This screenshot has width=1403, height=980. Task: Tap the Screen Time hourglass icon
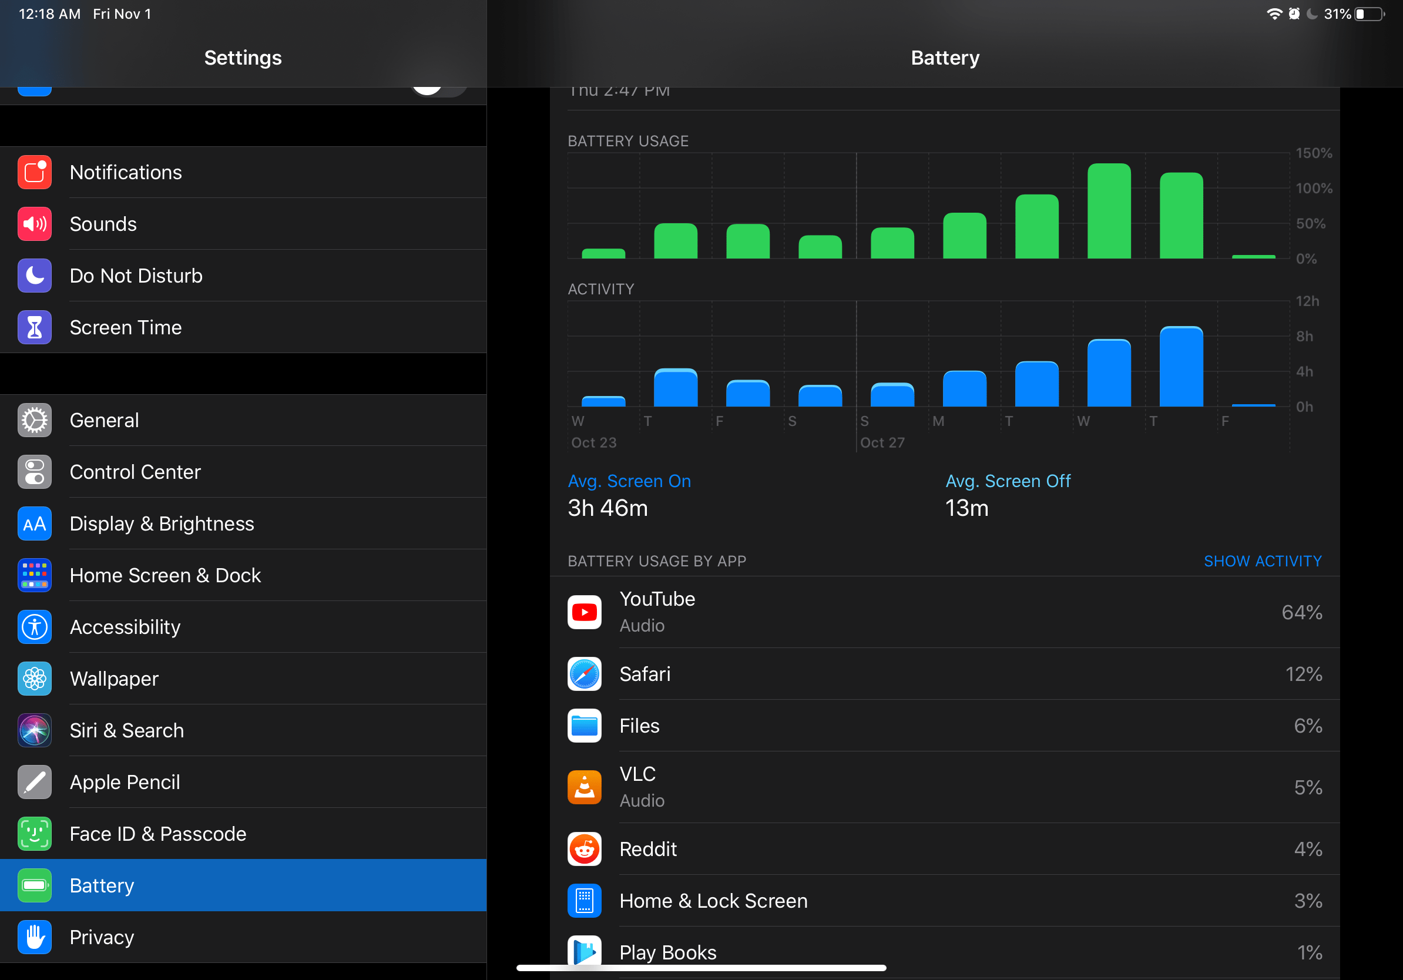35,327
